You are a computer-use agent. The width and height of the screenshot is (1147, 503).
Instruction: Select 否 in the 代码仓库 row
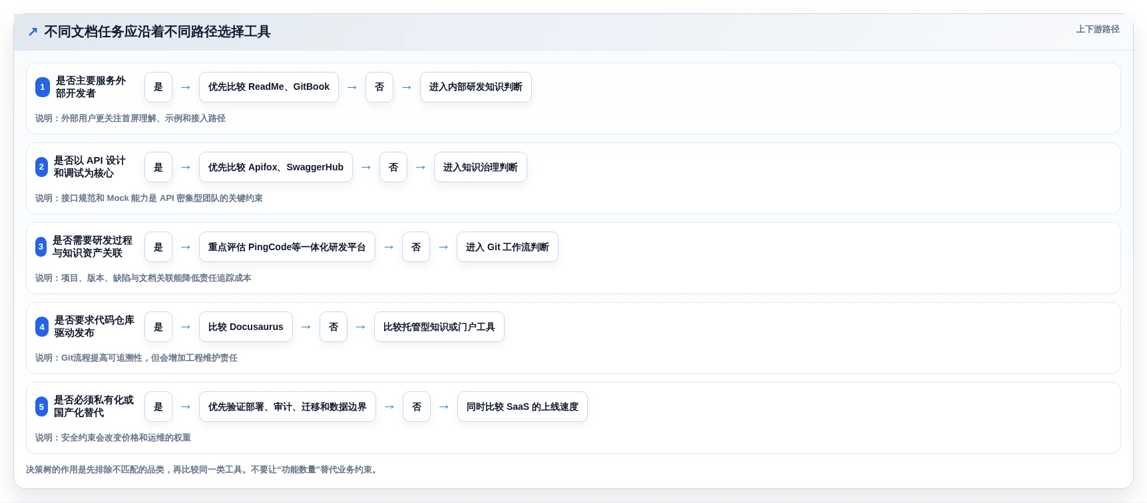point(334,327)
